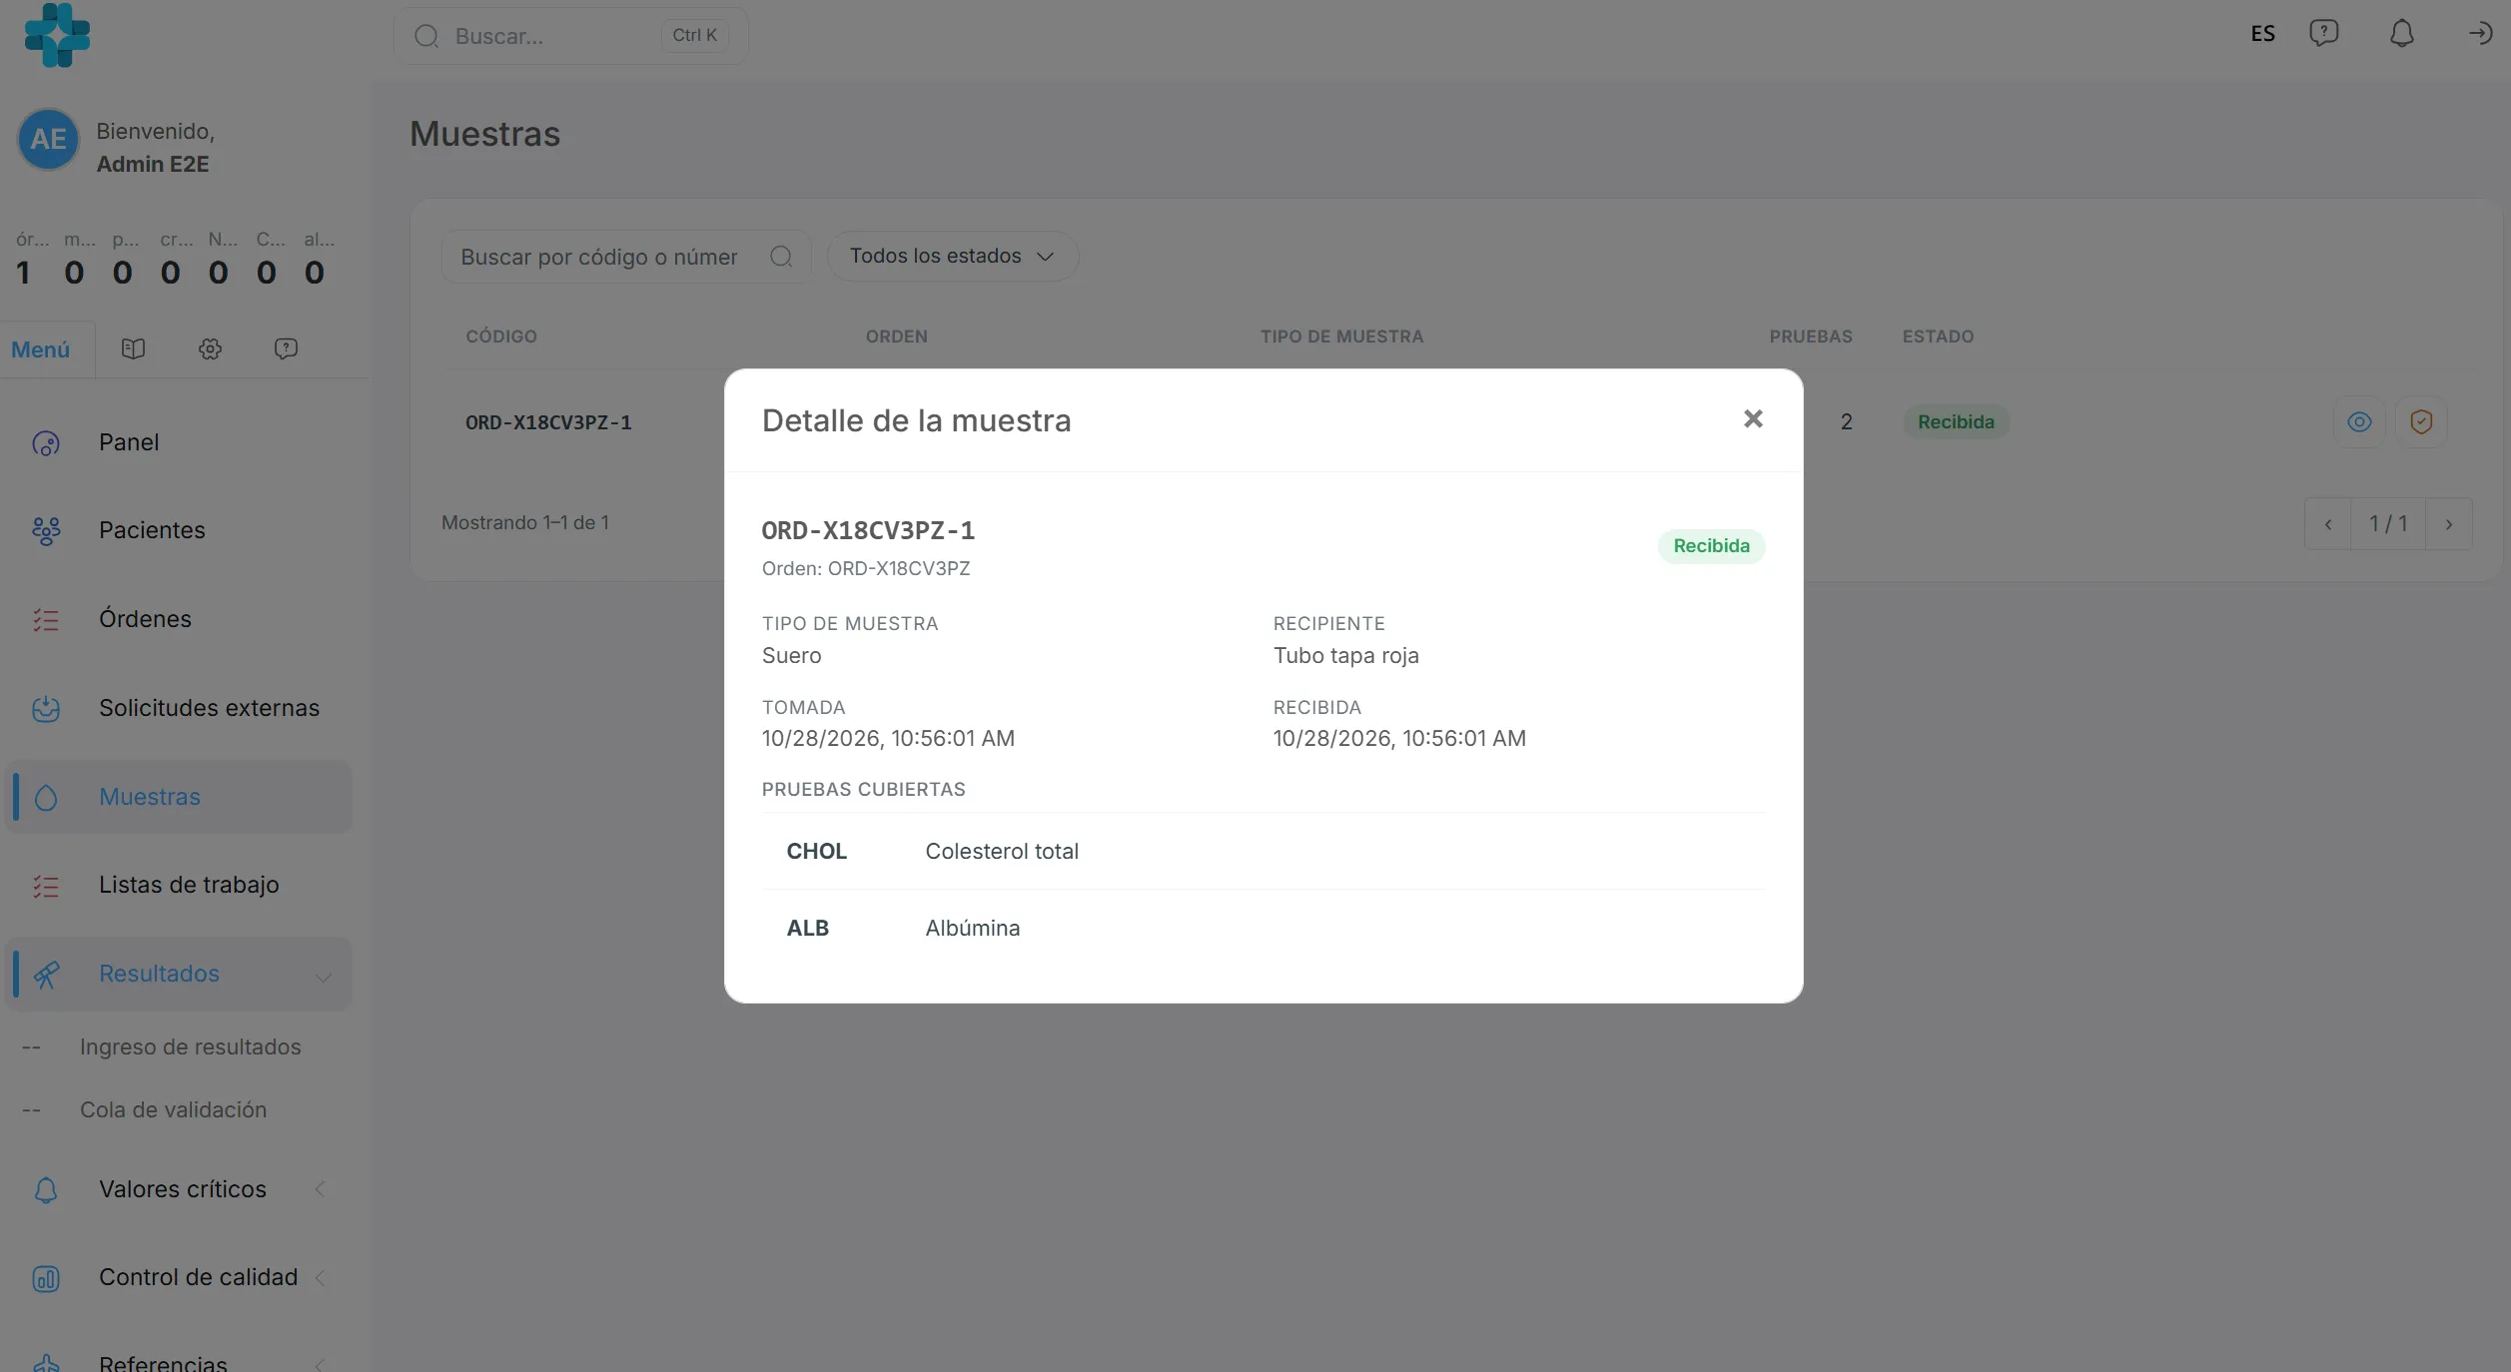
Task: Click the Pacientes people icon
Action: [46, 531]
